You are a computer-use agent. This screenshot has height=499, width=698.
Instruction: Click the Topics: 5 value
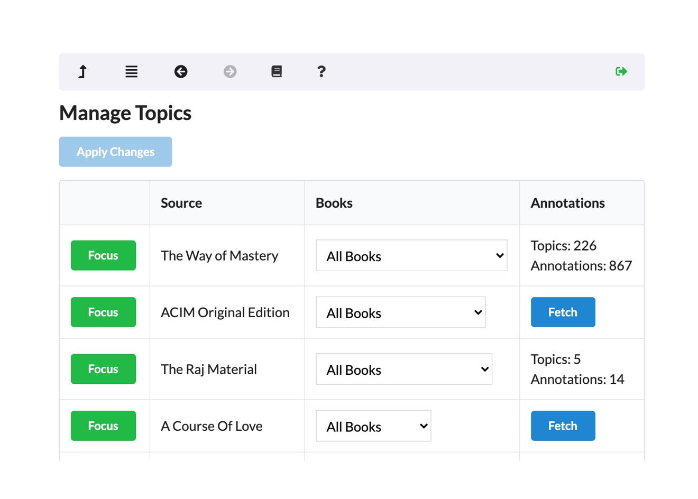pyautogui.click(x=556, y=359)
